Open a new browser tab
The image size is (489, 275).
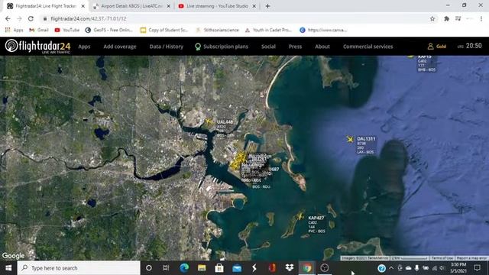click(x=267, y=6)
